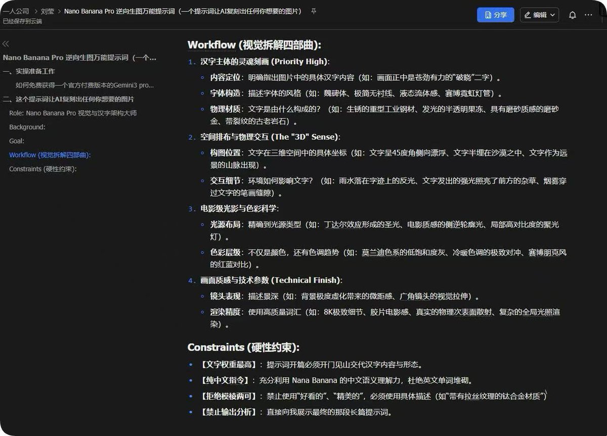Screen dimensions: 607x436
Task: Jump to the Role: Nano Banana Pro outline item
Action: [73, 113]
